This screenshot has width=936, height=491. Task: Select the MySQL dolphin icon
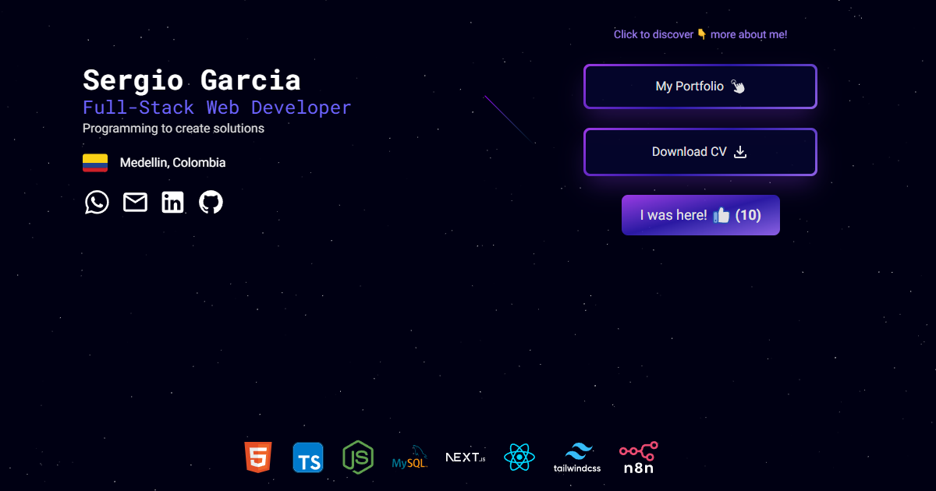[x=409, y=457]
